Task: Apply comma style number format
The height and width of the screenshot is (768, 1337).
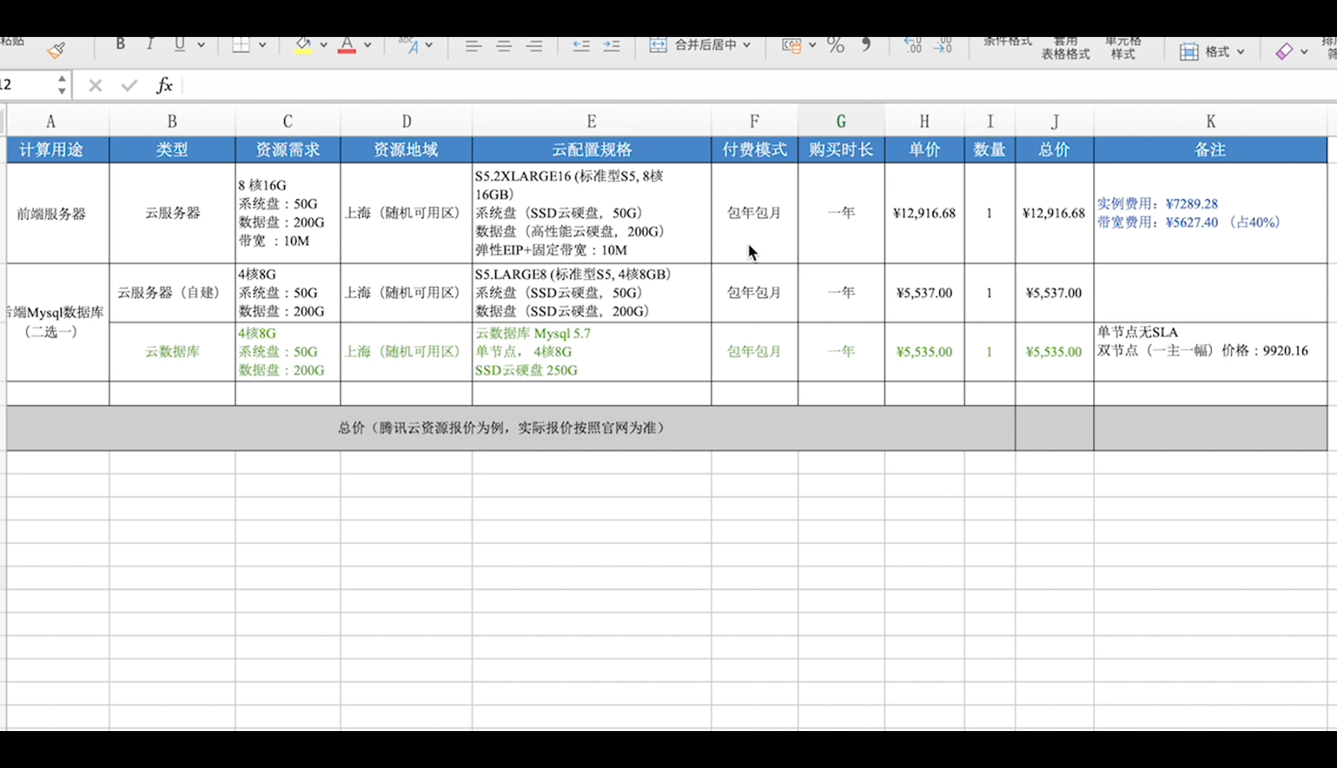Action: coord(866,45)
